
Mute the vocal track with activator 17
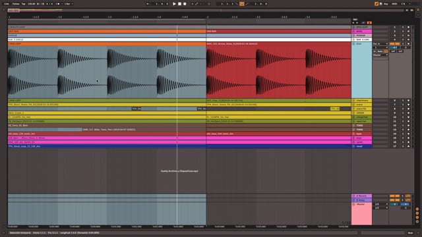point(395,146)
